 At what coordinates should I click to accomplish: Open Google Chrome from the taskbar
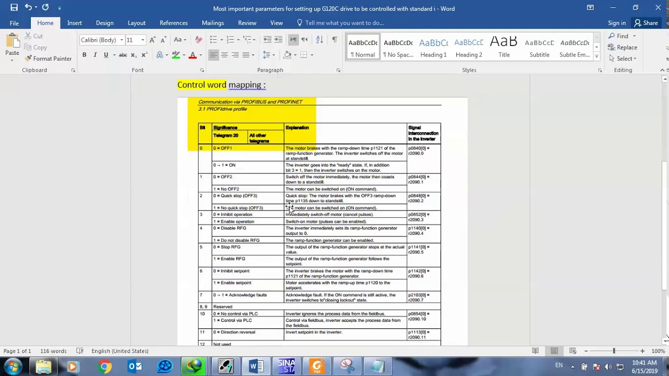[104, 367]
